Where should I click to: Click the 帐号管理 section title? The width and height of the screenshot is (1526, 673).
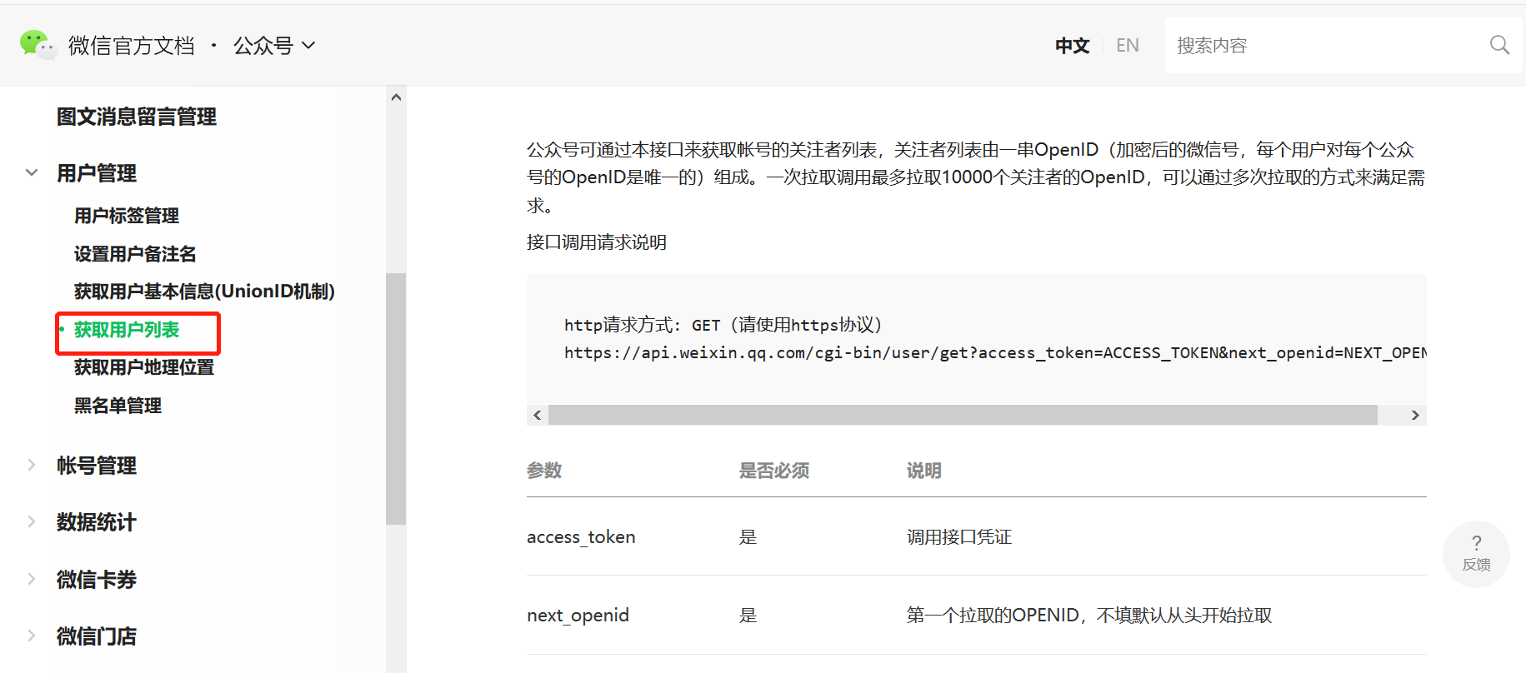(97, 466)
